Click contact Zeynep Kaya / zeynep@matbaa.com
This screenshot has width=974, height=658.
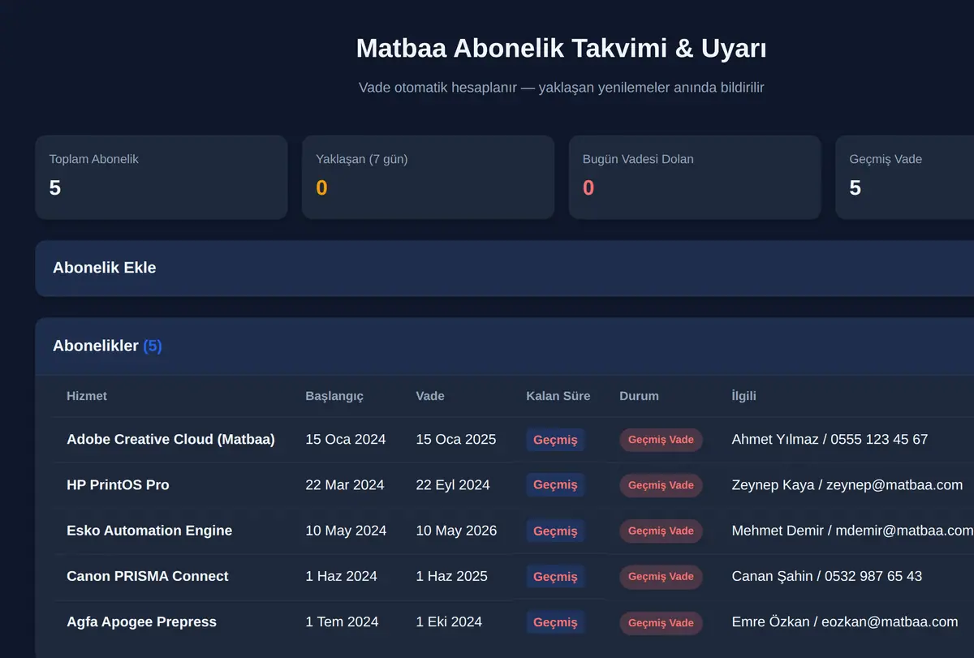847,485
